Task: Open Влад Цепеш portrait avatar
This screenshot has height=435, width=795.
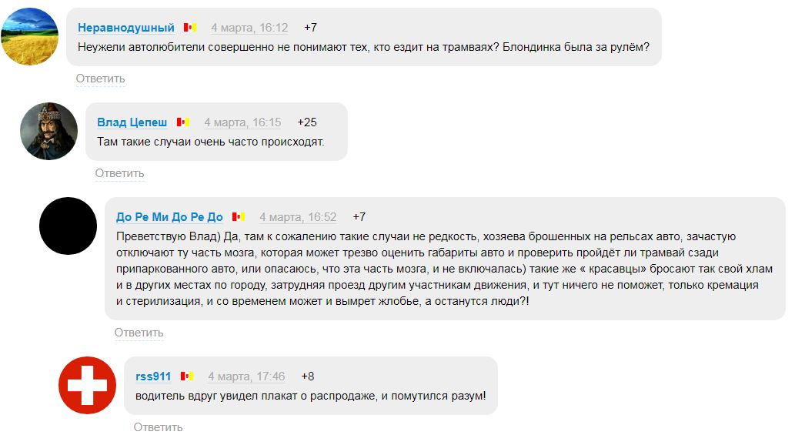Action: 48,131
